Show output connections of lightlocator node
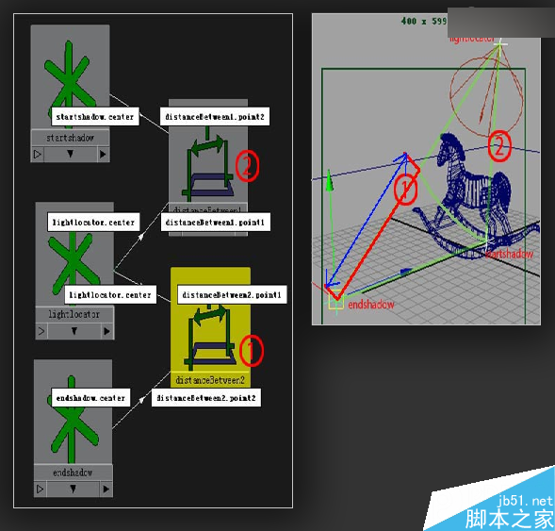555x531 pixels. click(106, 332)
